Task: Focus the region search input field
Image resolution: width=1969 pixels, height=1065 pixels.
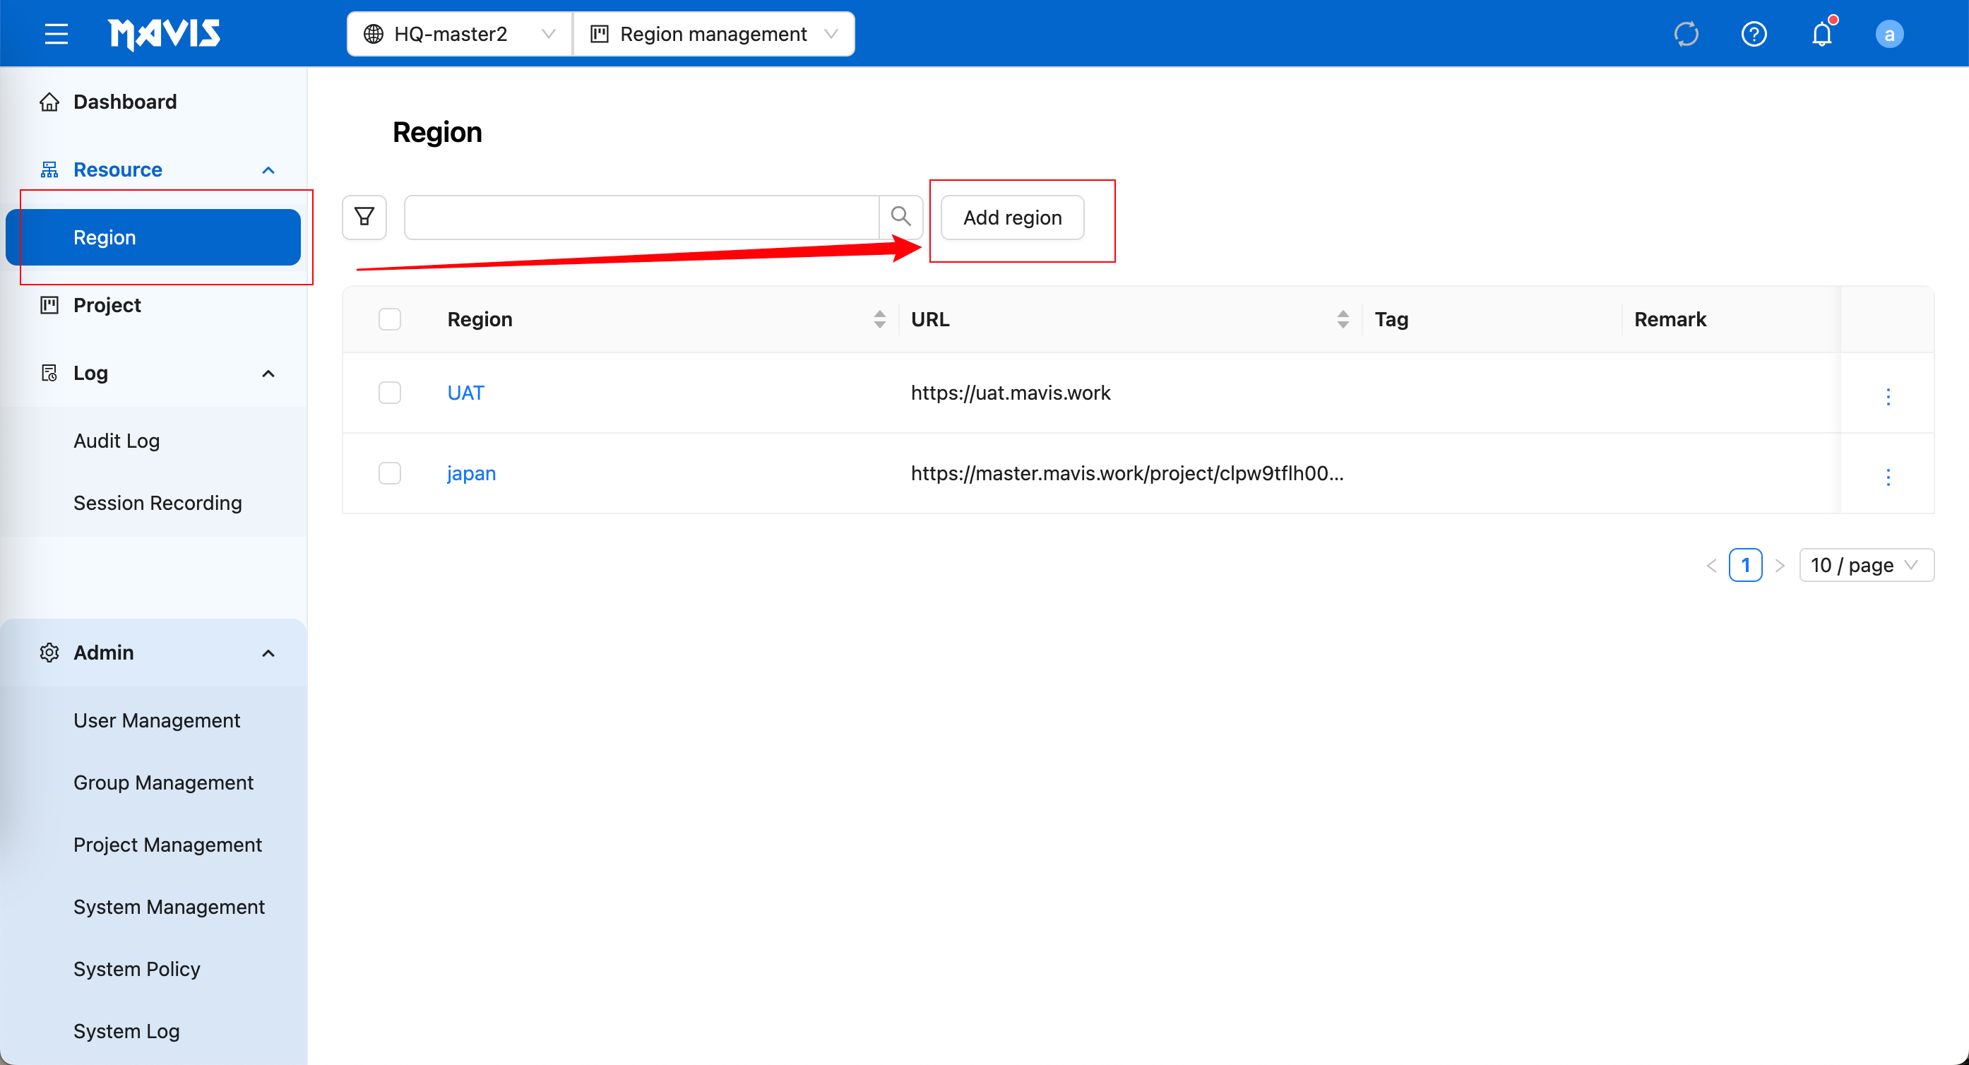Action: pyautogui.click(x=641, y=217)
